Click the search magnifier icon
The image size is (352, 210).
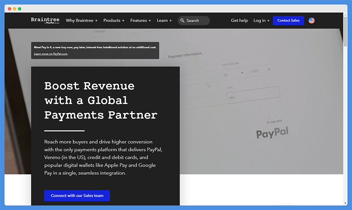[x=182, y=20]
